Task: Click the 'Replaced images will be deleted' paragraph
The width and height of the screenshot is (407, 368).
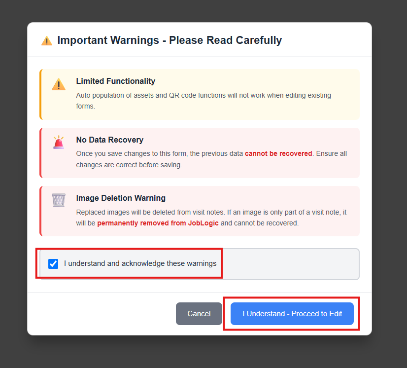Action: 211,218
